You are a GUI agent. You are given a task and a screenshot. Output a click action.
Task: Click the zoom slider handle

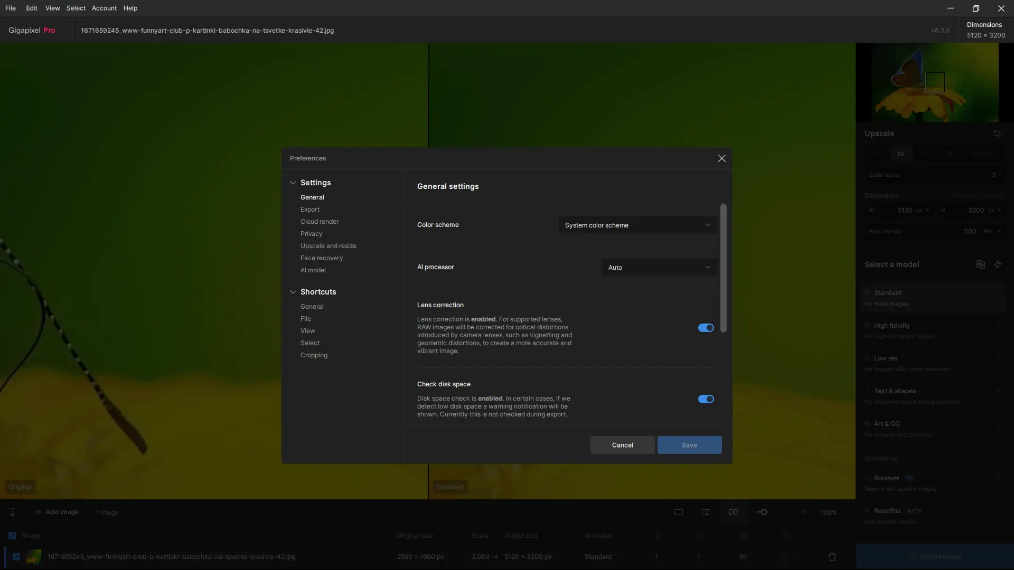tap(764, 512)
